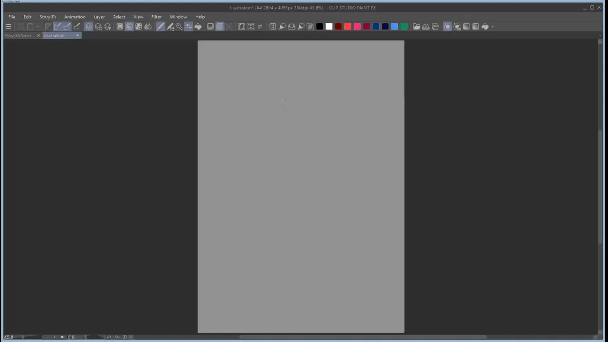The width and height of the screenshot is (608, 342).
Task: Click the third stacked layers icon
Action: click(108, 27)
